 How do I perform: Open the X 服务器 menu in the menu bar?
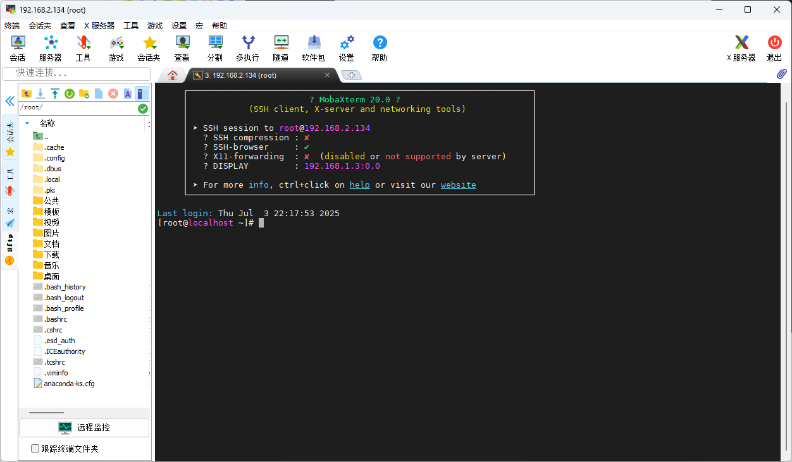click(x=99, y=26)
